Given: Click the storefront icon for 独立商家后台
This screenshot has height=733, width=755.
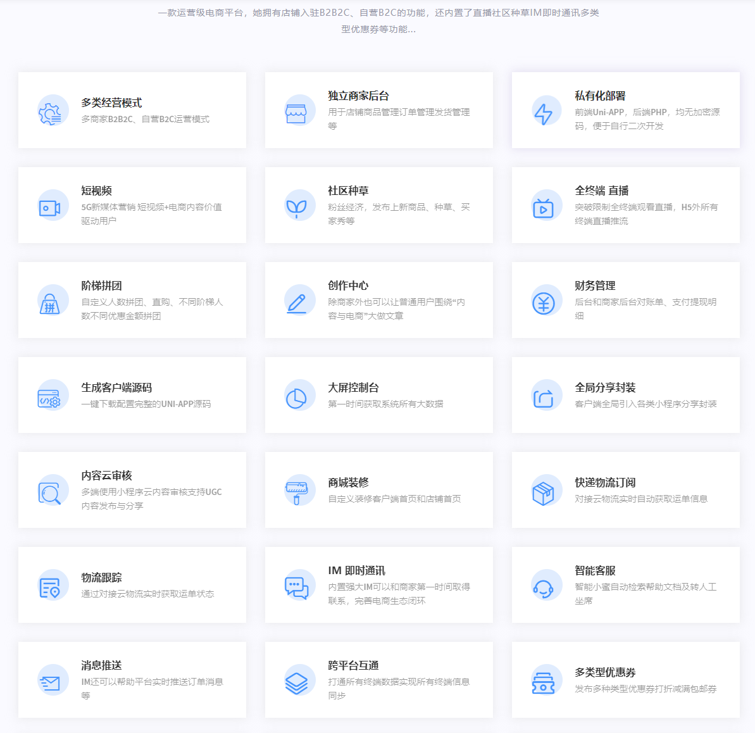Looking at the screenshot, I should tap(296, 112).
